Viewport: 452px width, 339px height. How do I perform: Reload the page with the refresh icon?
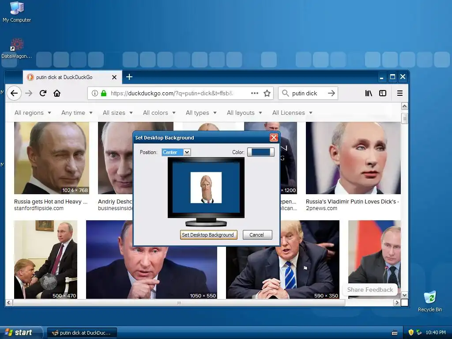pyautogui.click(x=43, y=93)
